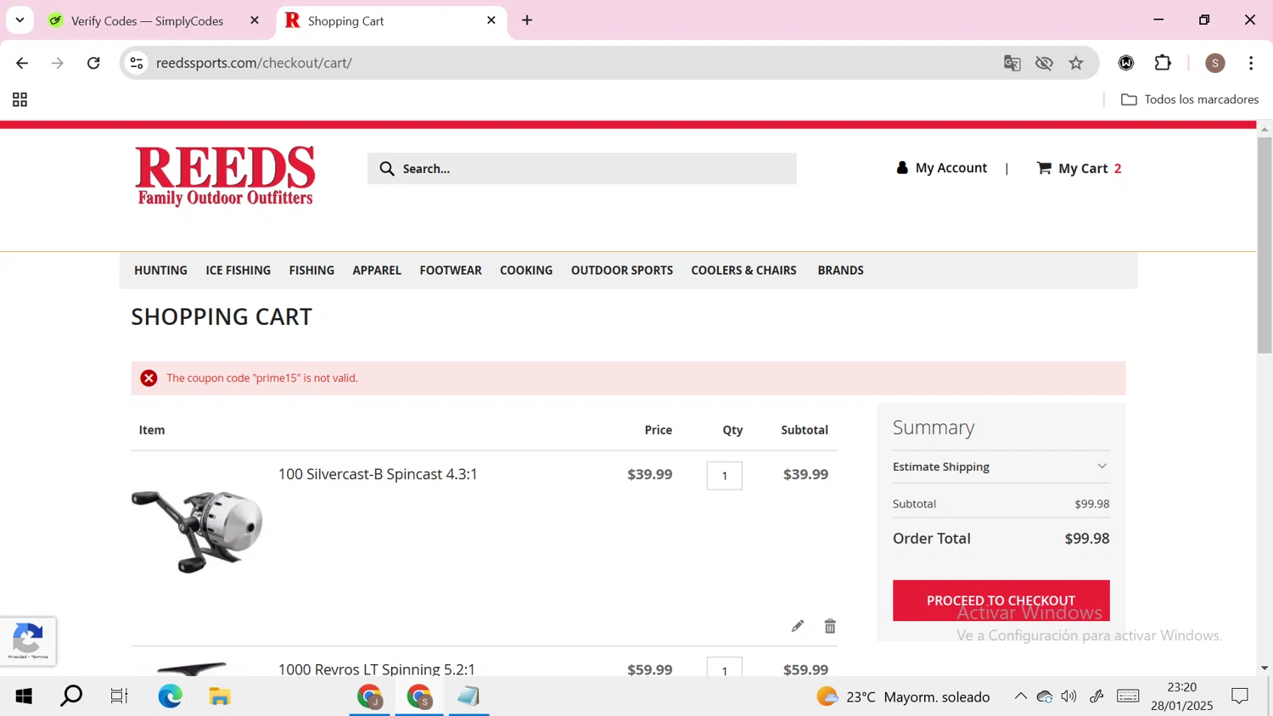Show hidden system tray icons
Viewport: 1273px width, 716px height.
click(x=1020, y=696)
